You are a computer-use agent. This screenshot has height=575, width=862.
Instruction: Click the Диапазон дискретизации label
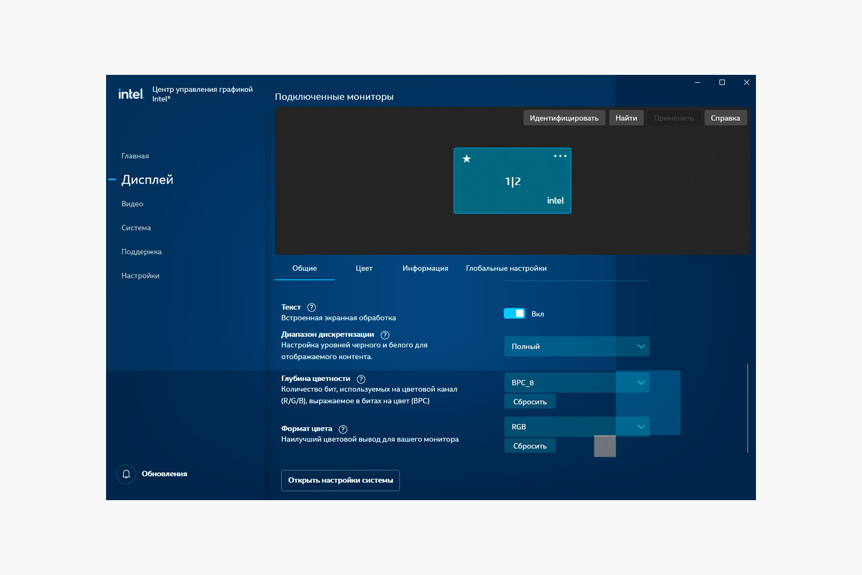[328, 335]
